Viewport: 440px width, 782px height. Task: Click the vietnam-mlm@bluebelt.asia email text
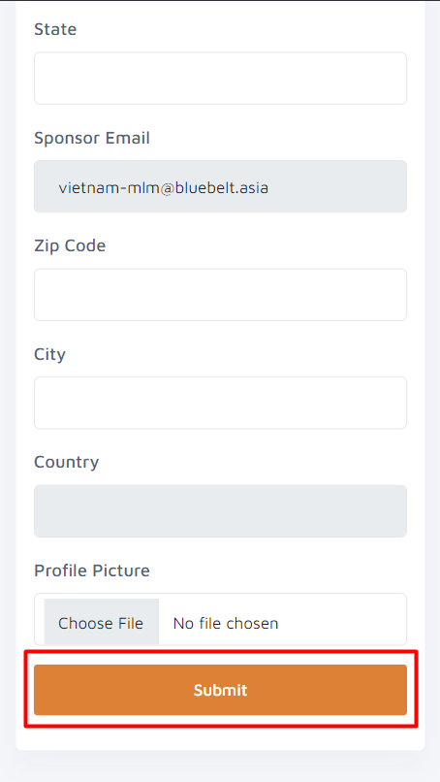[164, 188]
